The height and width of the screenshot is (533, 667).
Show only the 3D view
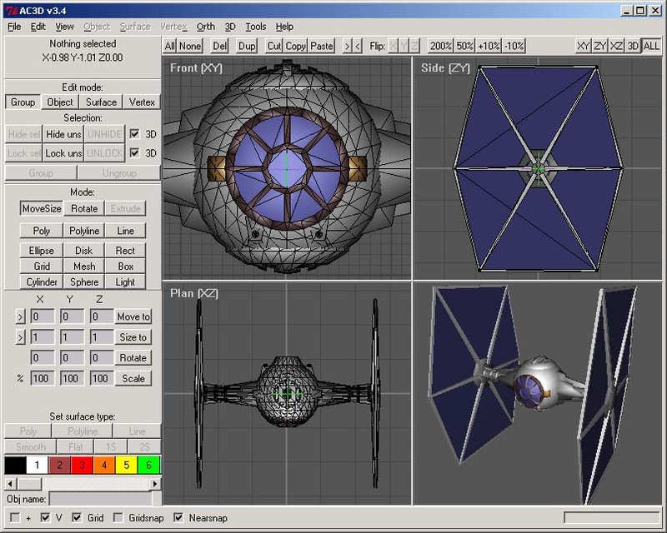[x=633, y=46]
